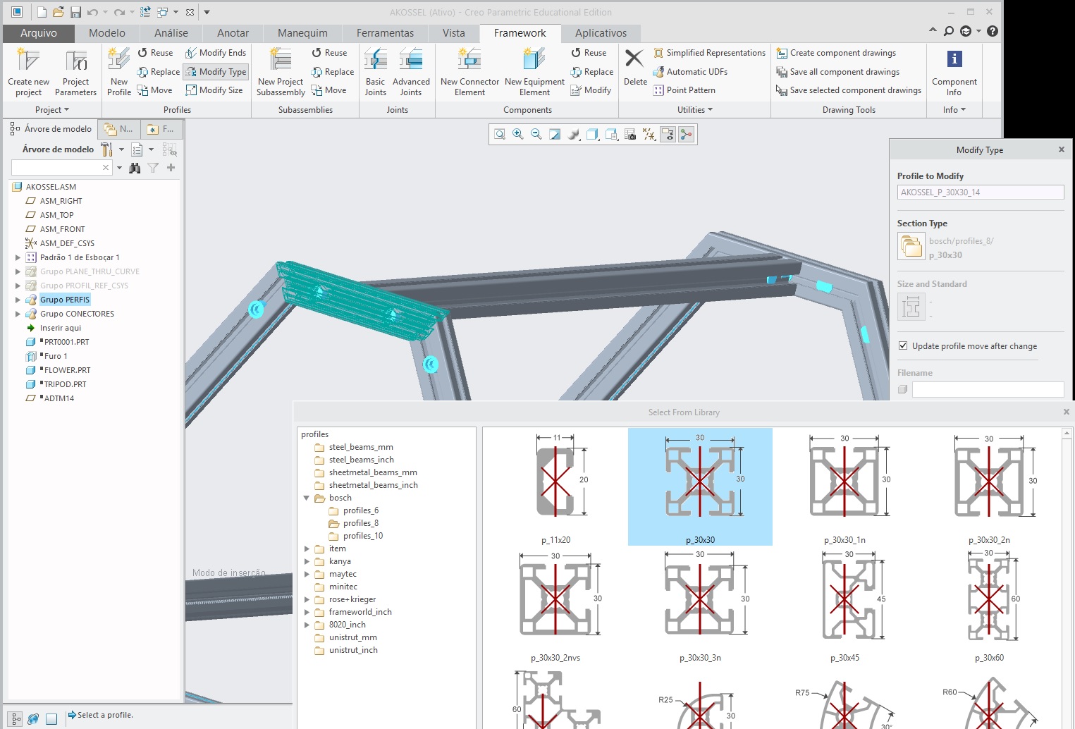
Task: Select Modify Ends in Profiles group
Action: [216, 53]
